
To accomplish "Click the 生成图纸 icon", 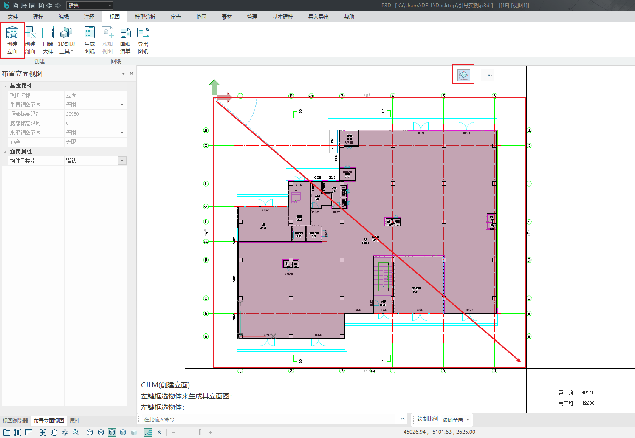I will (x=90, y=40).
